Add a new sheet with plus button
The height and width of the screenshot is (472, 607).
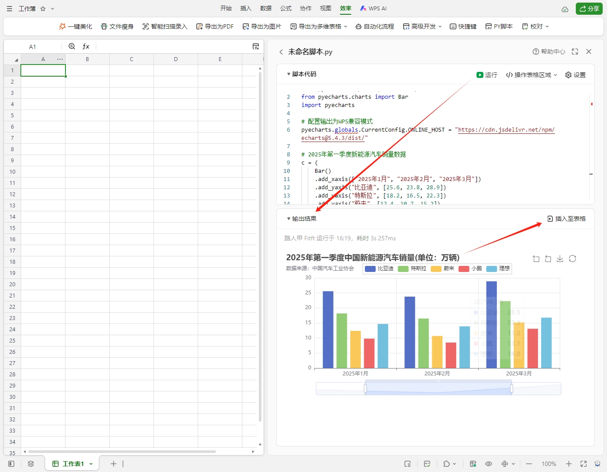tap(114, 464)
